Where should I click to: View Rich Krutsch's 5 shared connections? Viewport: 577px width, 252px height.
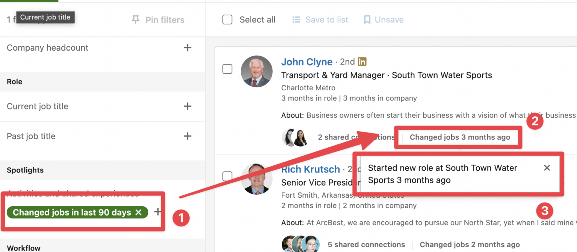tap(366, 244)
